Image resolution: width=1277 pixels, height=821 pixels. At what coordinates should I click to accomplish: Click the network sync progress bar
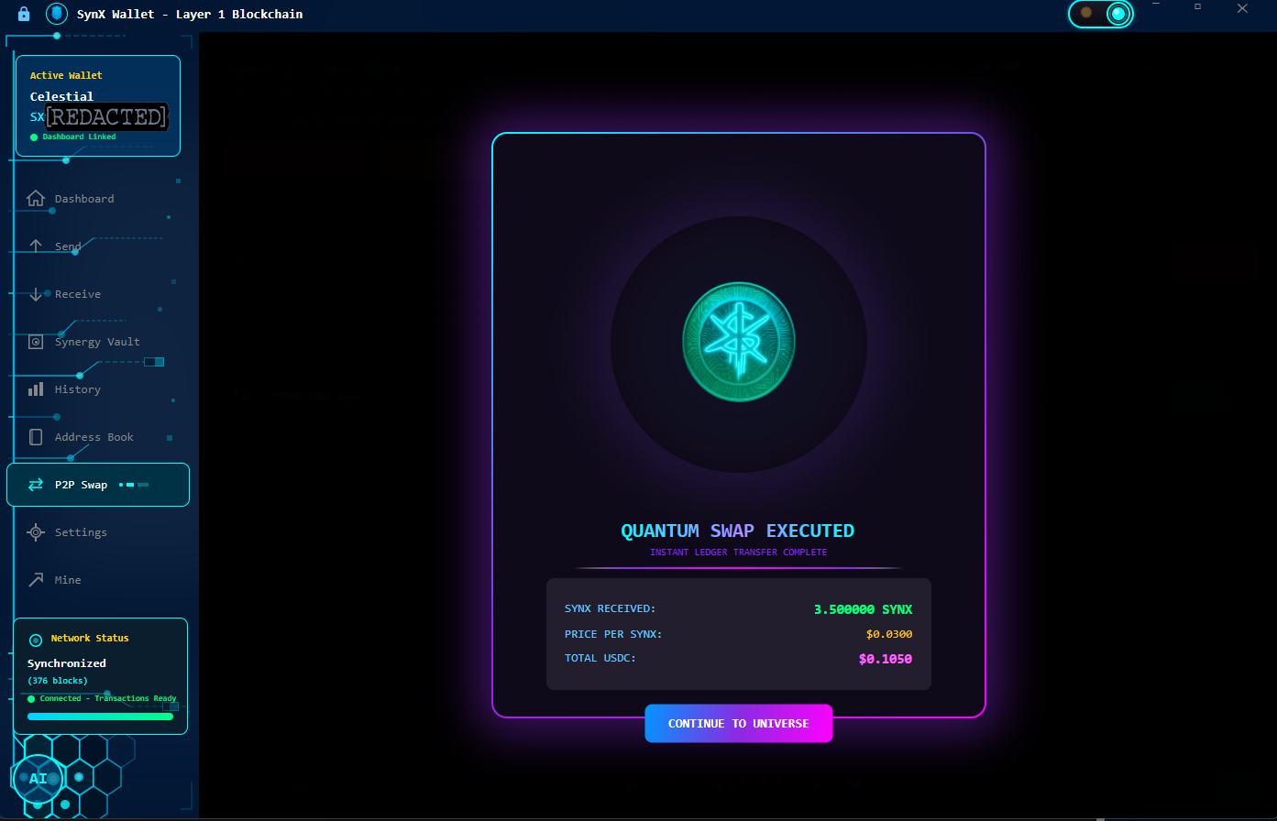(100, 717)
